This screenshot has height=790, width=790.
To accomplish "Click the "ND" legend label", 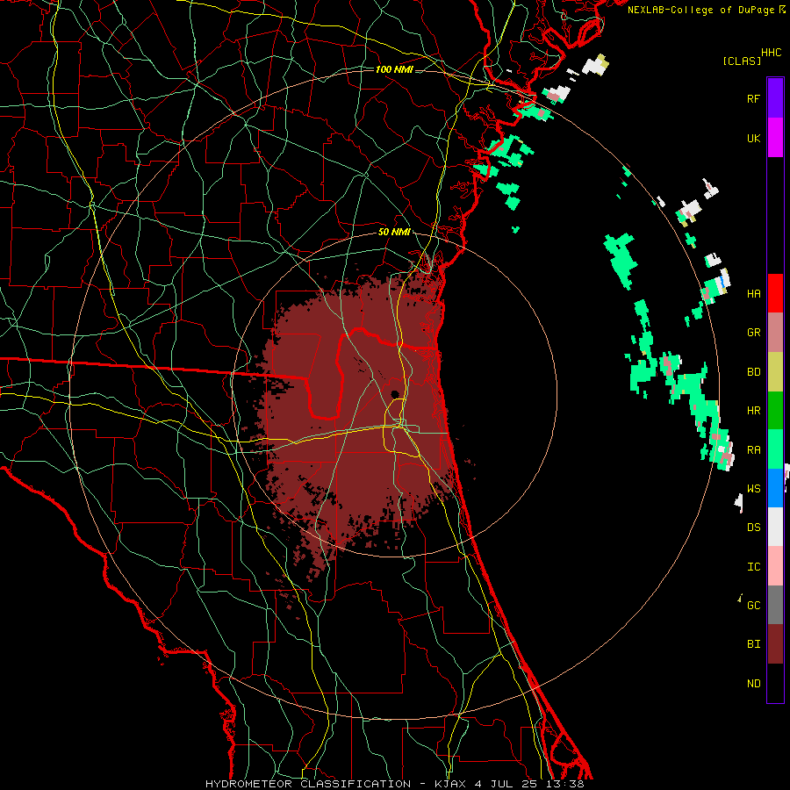I will click(x=753, y=684).
